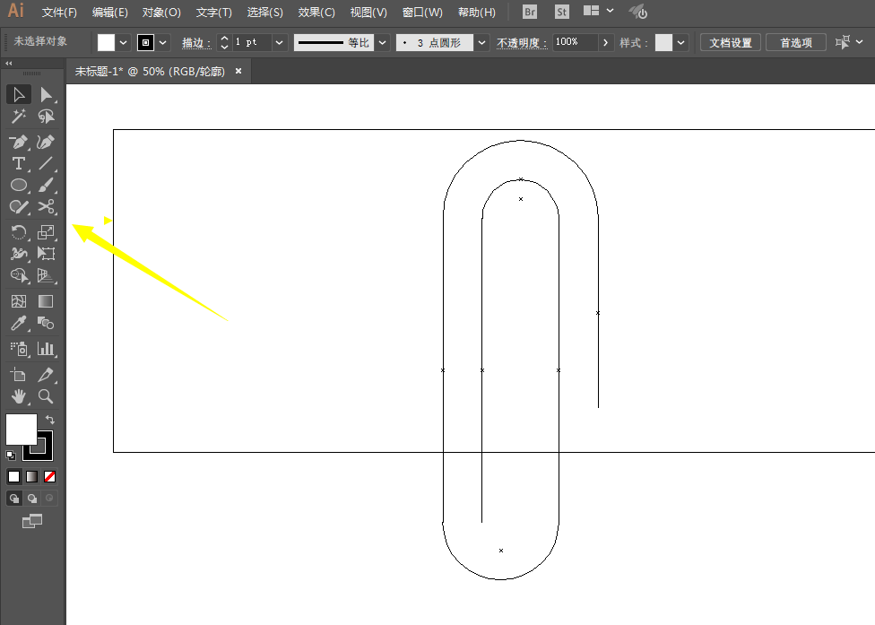This screenshot has width=875, height=625.
Task: Select the Lasso tool
Action: [47, 116]
